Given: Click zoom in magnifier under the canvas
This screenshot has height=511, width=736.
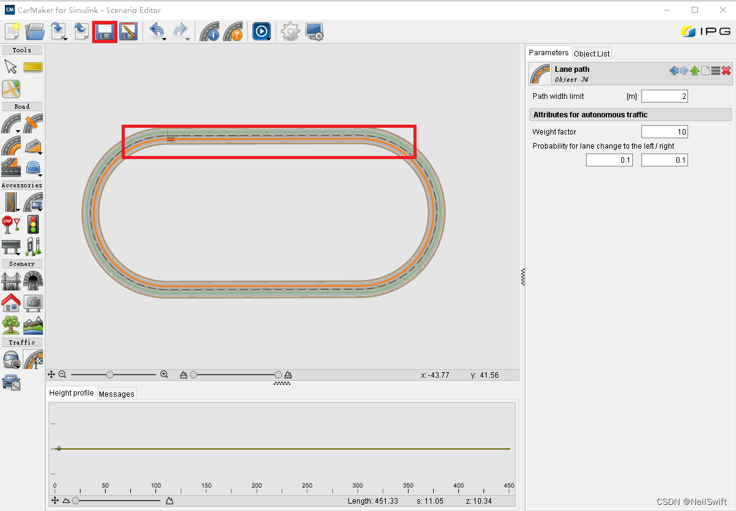Looking at the screenshot, I should point(164,375).
